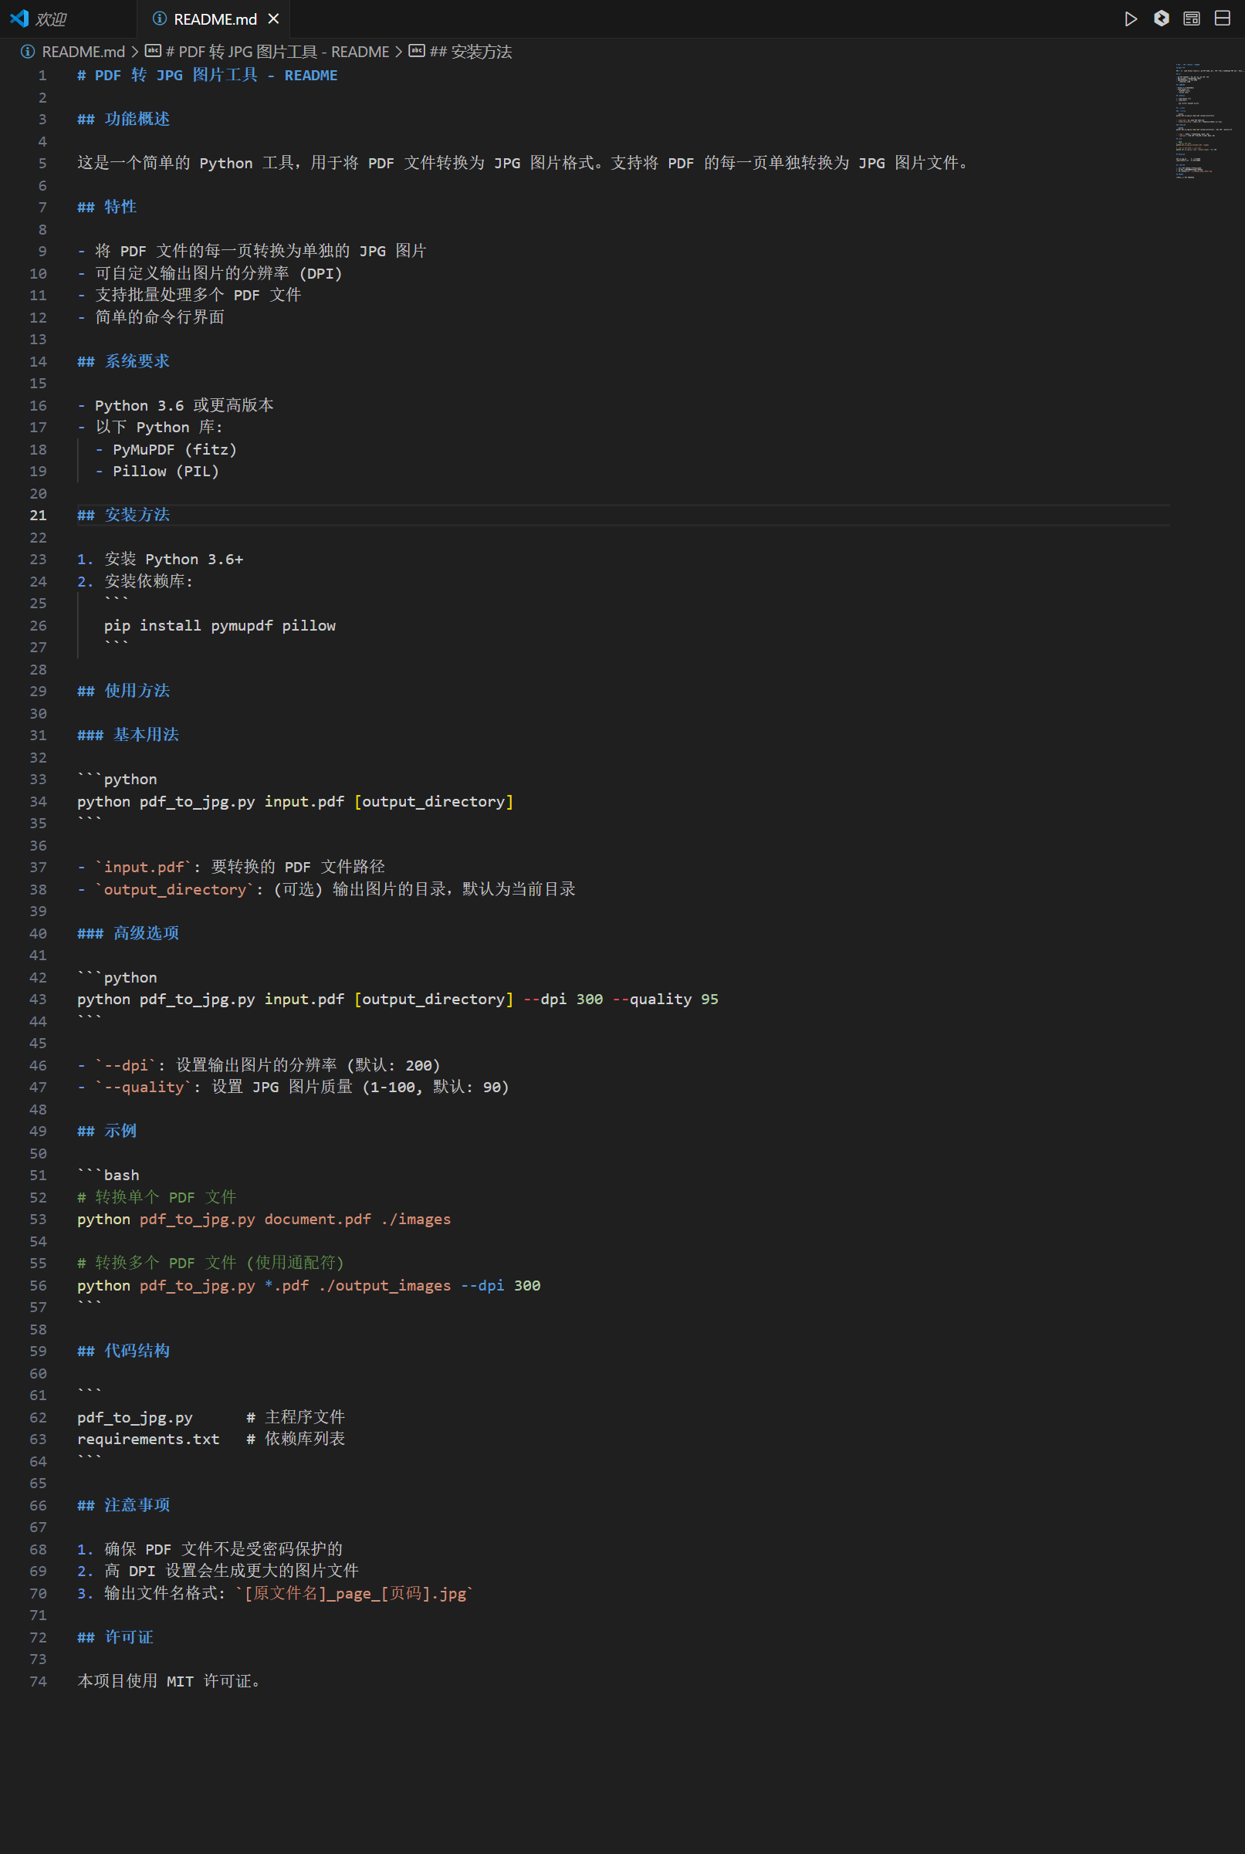1245x1854 pixels.
Task: Click the line 1 title heading in the editor
Action: [x=207, y=76]
